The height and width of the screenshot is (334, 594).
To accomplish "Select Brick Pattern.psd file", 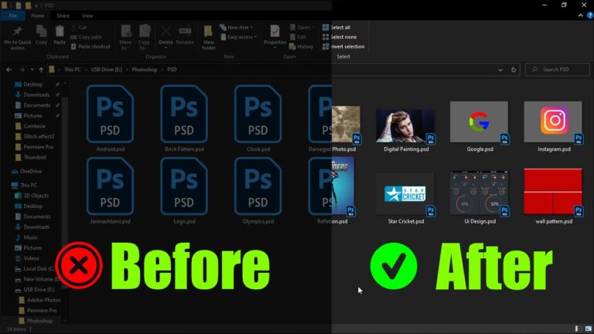I will tap(184, 118).
